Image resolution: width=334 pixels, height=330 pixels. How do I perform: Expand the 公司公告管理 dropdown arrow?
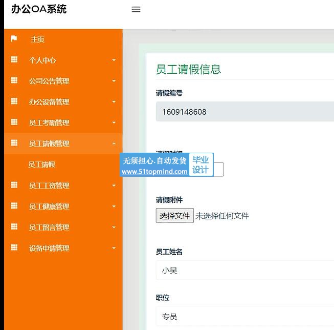[x=114, y=81]
